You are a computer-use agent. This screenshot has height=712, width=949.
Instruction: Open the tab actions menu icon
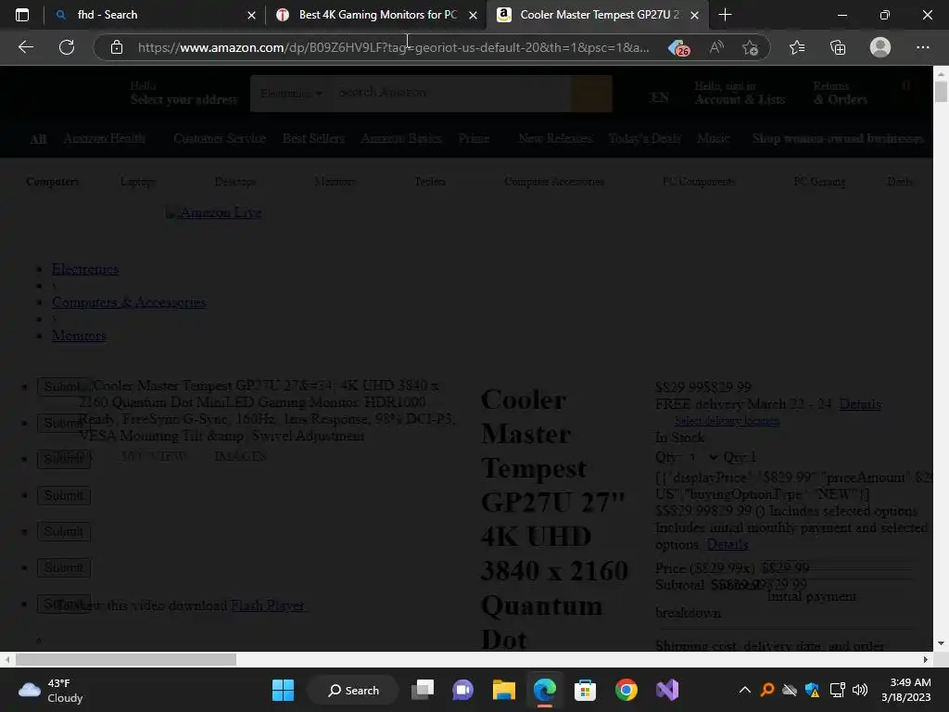[x=22, y=15]
